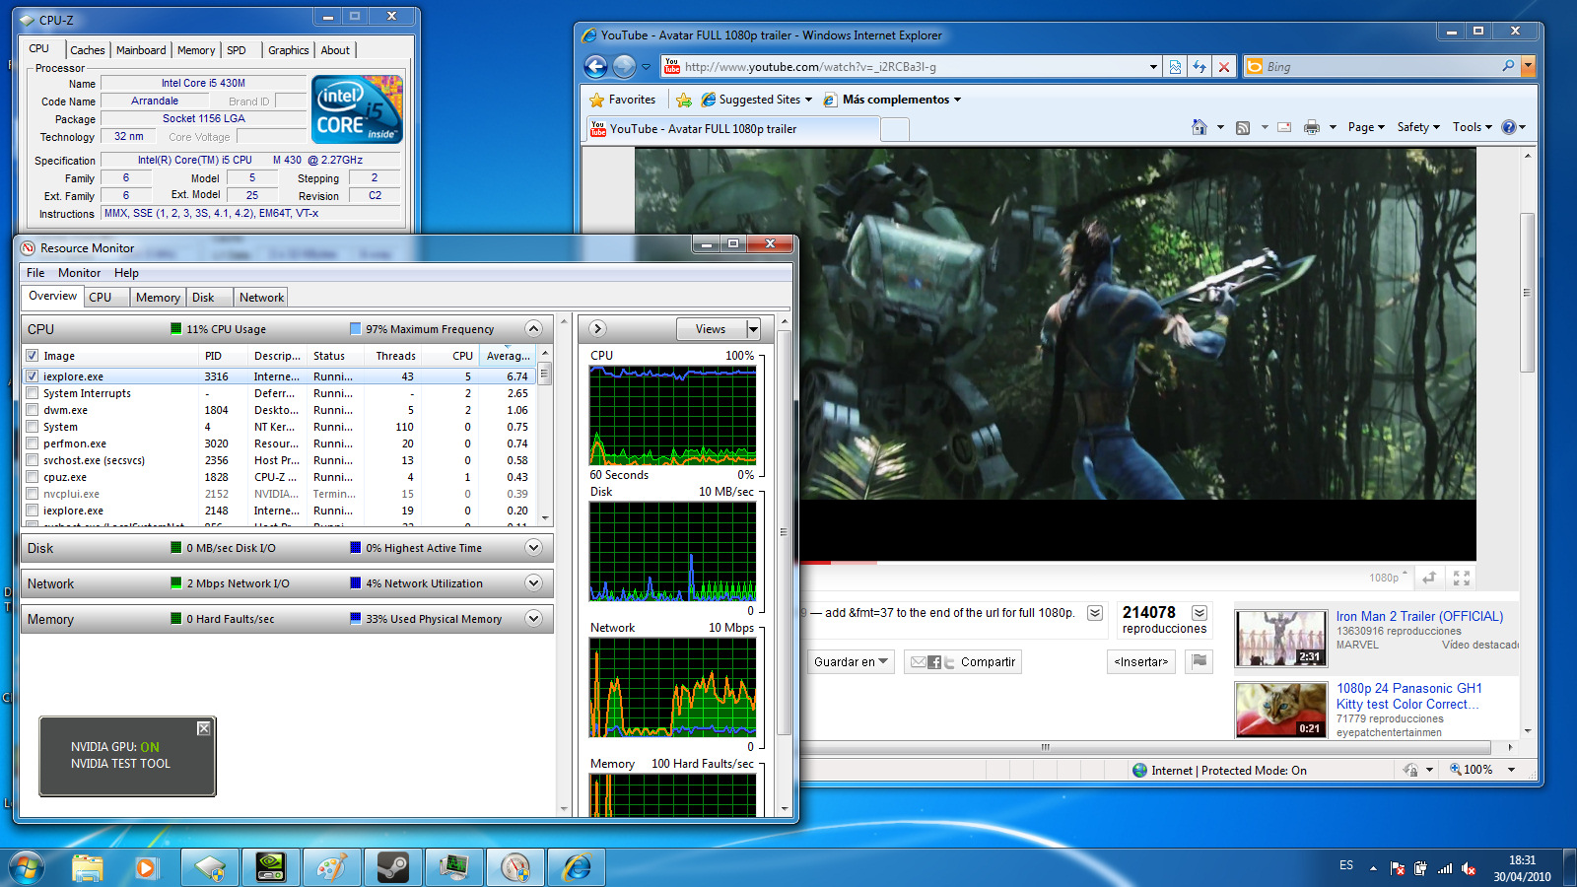Click YouTube fullscreen icon under video

click(1462, 579)
